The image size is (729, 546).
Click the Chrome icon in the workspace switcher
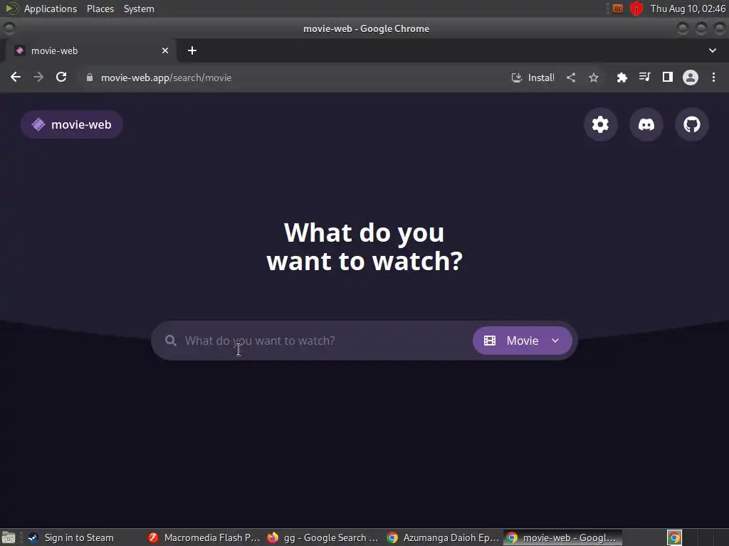coord(674,537)
